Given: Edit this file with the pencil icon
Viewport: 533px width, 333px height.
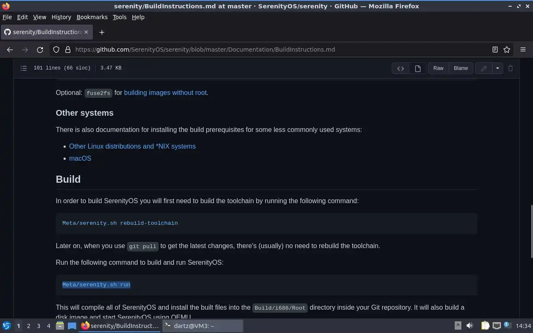Looking at the screenshot, I should [484, 68].
